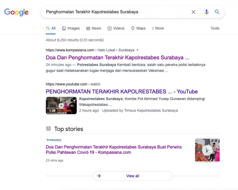Play the 1:20 YouTube video thumbnail

click(x=61, y=105)
